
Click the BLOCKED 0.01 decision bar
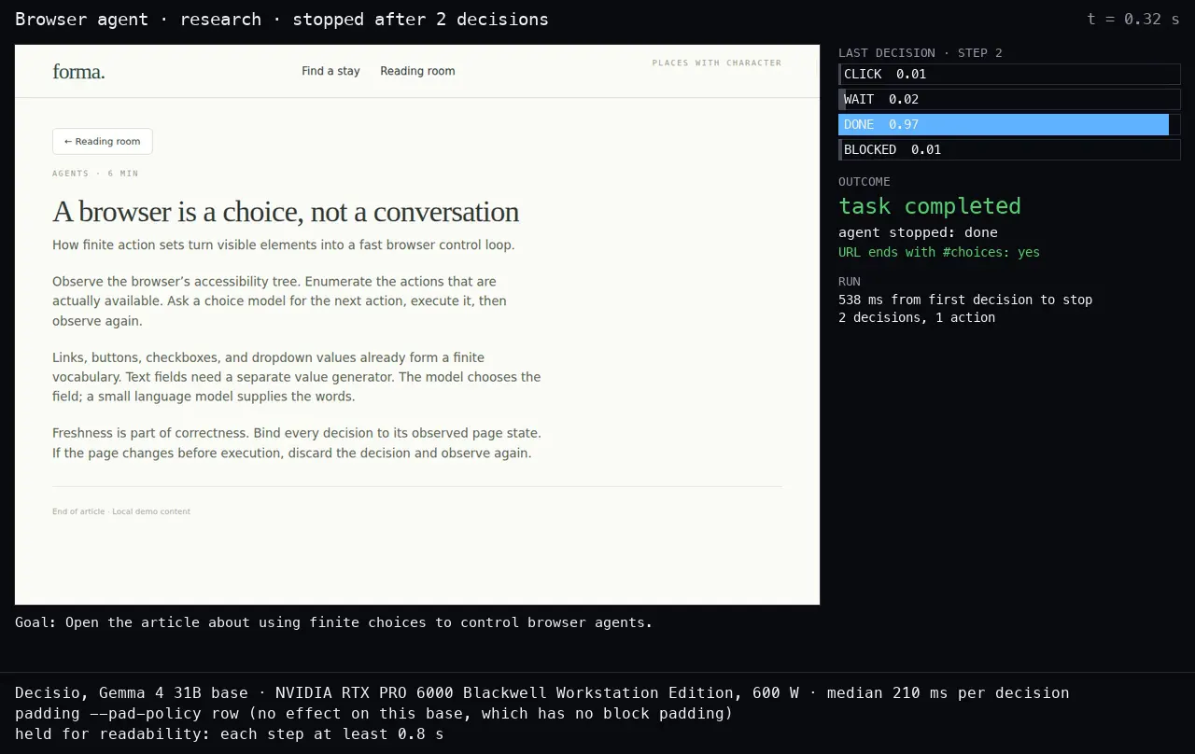1009,149
